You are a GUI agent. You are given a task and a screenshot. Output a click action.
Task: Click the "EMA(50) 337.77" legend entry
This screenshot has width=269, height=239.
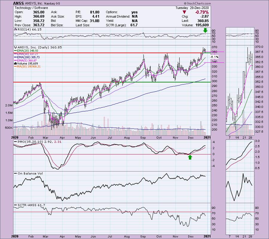[x=27, y=54]
